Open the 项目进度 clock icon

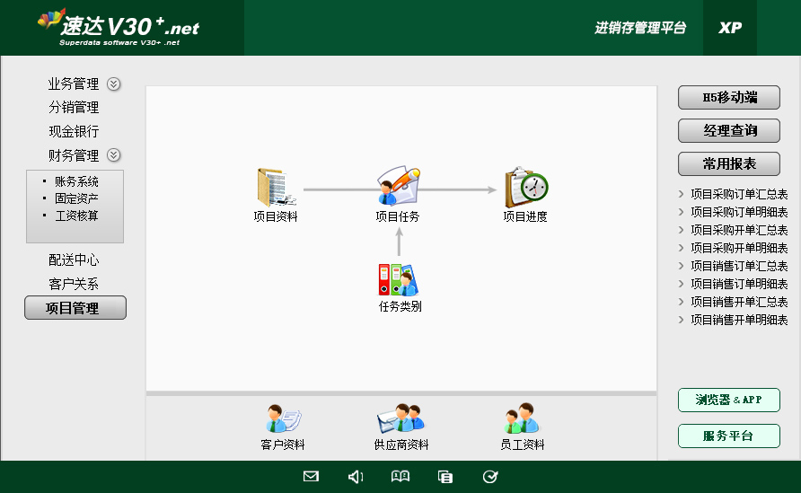click(525, 187)
